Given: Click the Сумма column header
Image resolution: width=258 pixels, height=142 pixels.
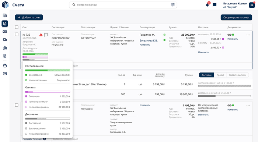Looking at the screenshot, I should pos(172,27).
